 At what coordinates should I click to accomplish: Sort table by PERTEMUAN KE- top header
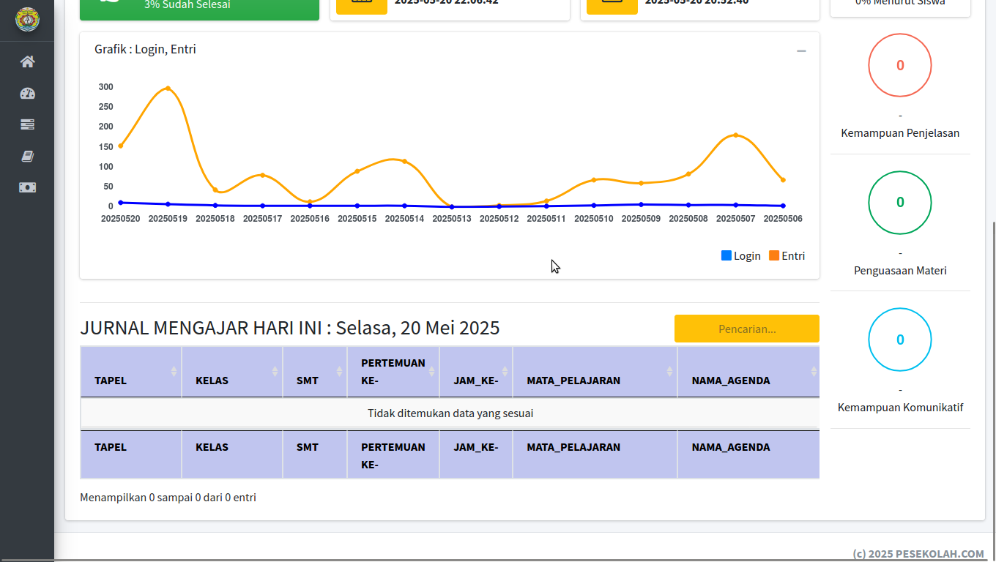(393, 372)
